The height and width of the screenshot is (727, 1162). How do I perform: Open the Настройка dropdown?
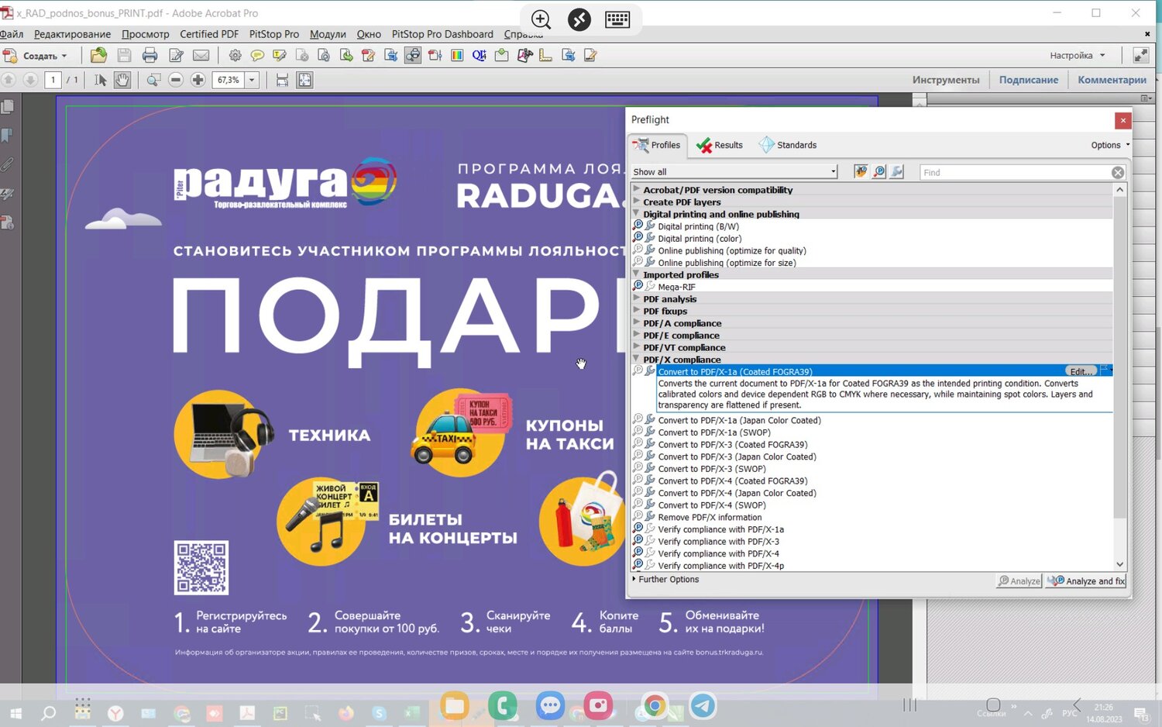click(x=1078, y=56)
